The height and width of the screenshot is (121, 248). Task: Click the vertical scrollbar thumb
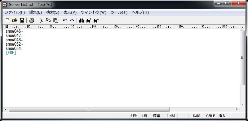click(242, 58)
